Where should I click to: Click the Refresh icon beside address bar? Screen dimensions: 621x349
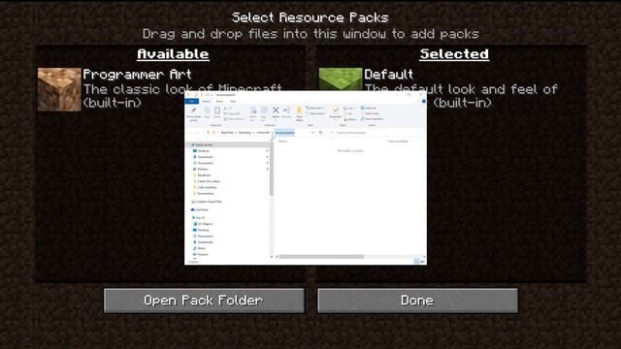point(320,133)
